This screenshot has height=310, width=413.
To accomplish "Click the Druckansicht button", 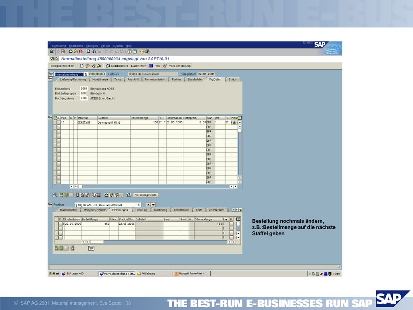I will 117,66.
